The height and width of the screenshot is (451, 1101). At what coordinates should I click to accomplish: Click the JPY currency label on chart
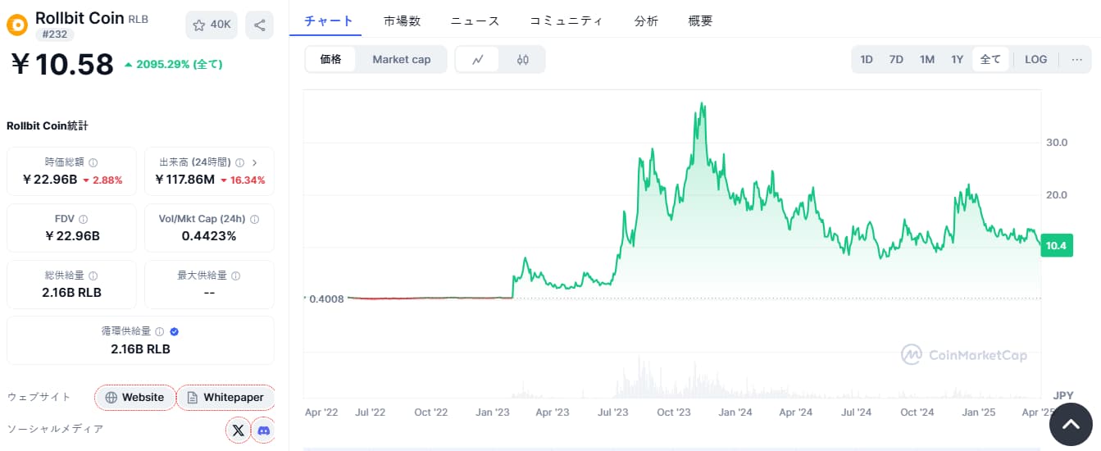pyautogui.click(x=1063, y=395)
